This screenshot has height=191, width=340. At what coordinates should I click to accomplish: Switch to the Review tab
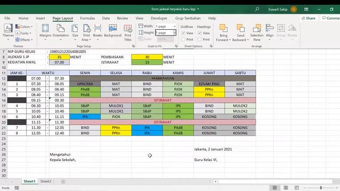pyautogui.click(x=123, y=18)
